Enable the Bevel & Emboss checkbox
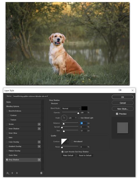The image size is (138, 178). pyautogui.click(x=7, y=111)
